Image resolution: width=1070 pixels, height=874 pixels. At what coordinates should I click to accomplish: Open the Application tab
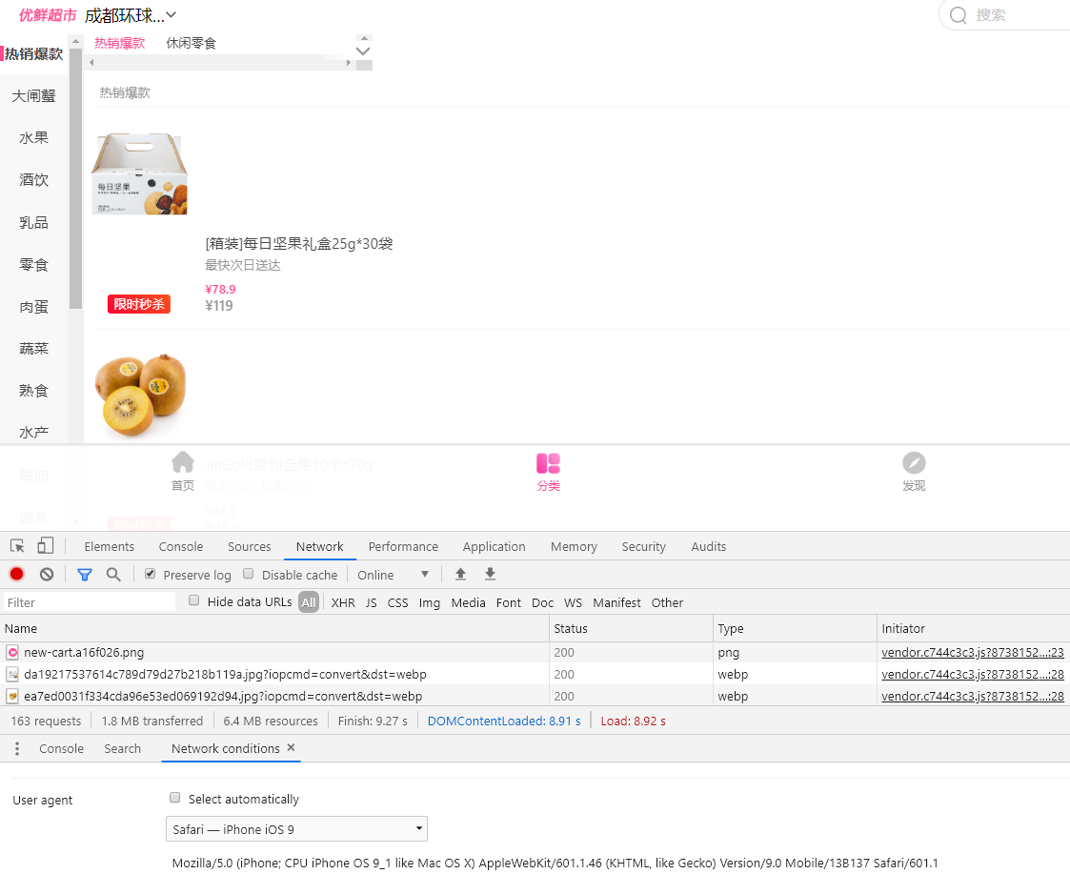495,547
